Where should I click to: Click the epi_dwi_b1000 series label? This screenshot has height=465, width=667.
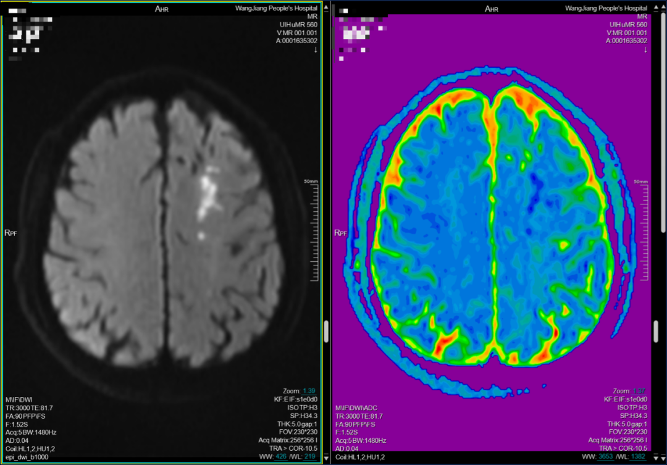click(27, 457)
